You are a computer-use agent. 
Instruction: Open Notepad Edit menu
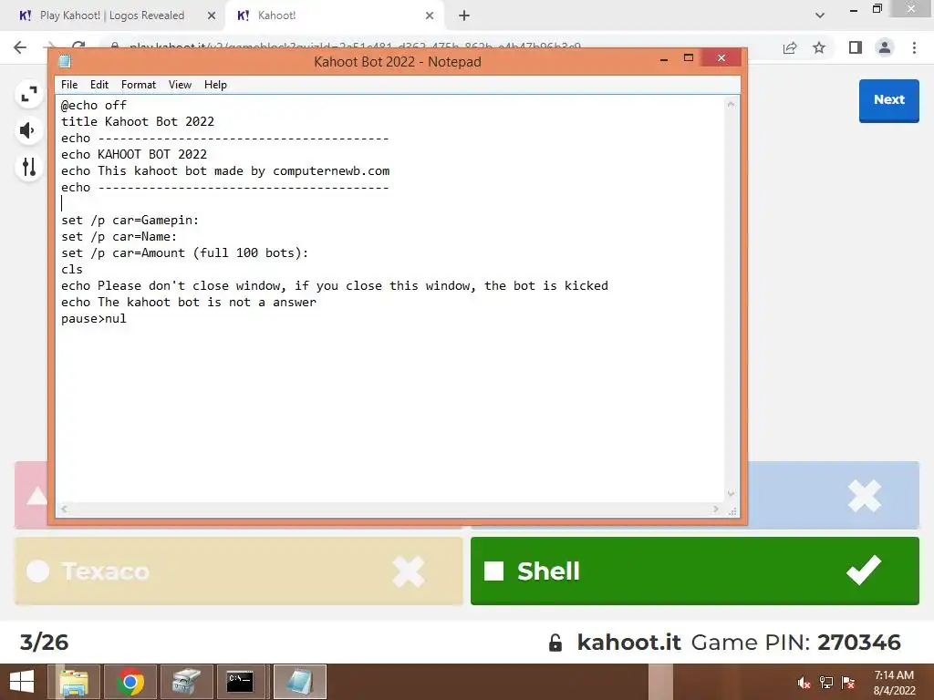pos(99,85)
